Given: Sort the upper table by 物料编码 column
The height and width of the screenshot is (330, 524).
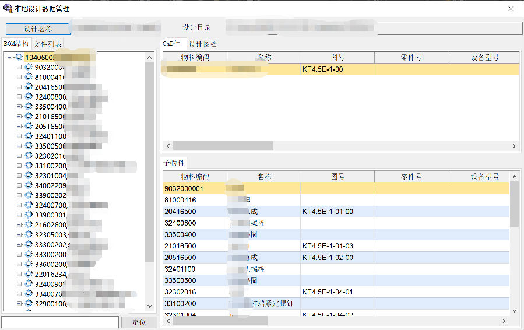Looking at the screenshot, I should [x=195, y=58].
